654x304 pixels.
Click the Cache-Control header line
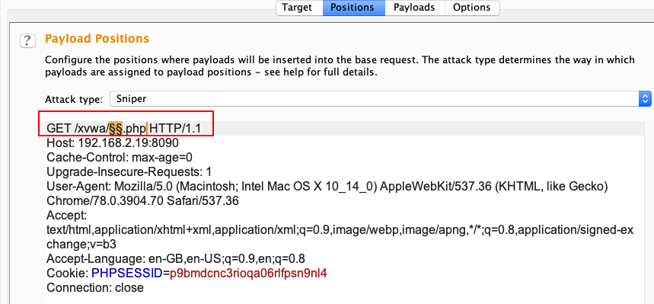120,158
